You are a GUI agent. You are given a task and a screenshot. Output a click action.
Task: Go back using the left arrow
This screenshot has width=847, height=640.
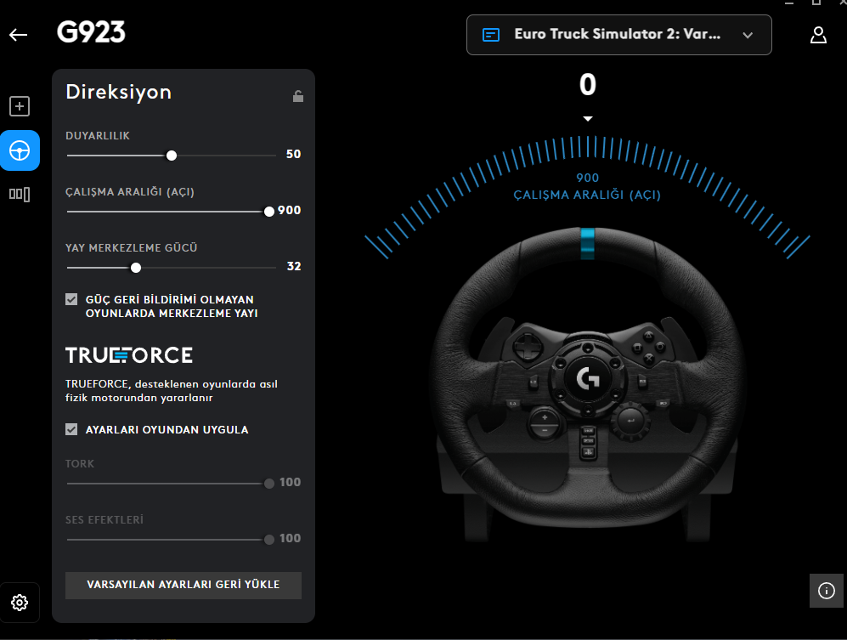click(19, 35)
